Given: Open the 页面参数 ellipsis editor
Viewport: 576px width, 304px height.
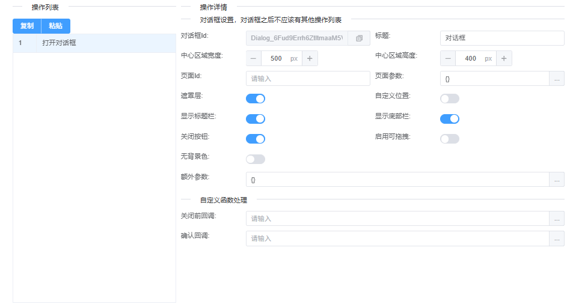Looking at the screenshot, I should coord(557,79).
